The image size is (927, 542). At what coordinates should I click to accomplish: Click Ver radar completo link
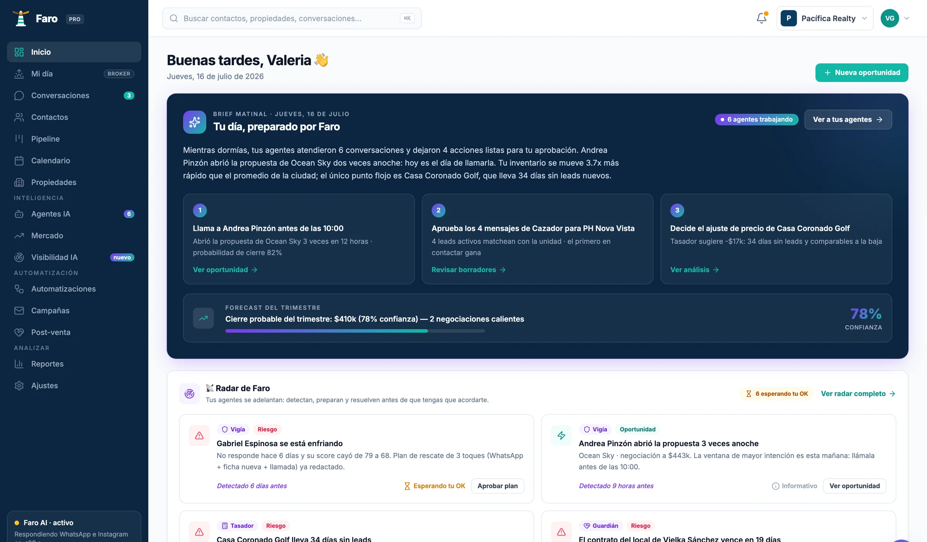(858, 394)
